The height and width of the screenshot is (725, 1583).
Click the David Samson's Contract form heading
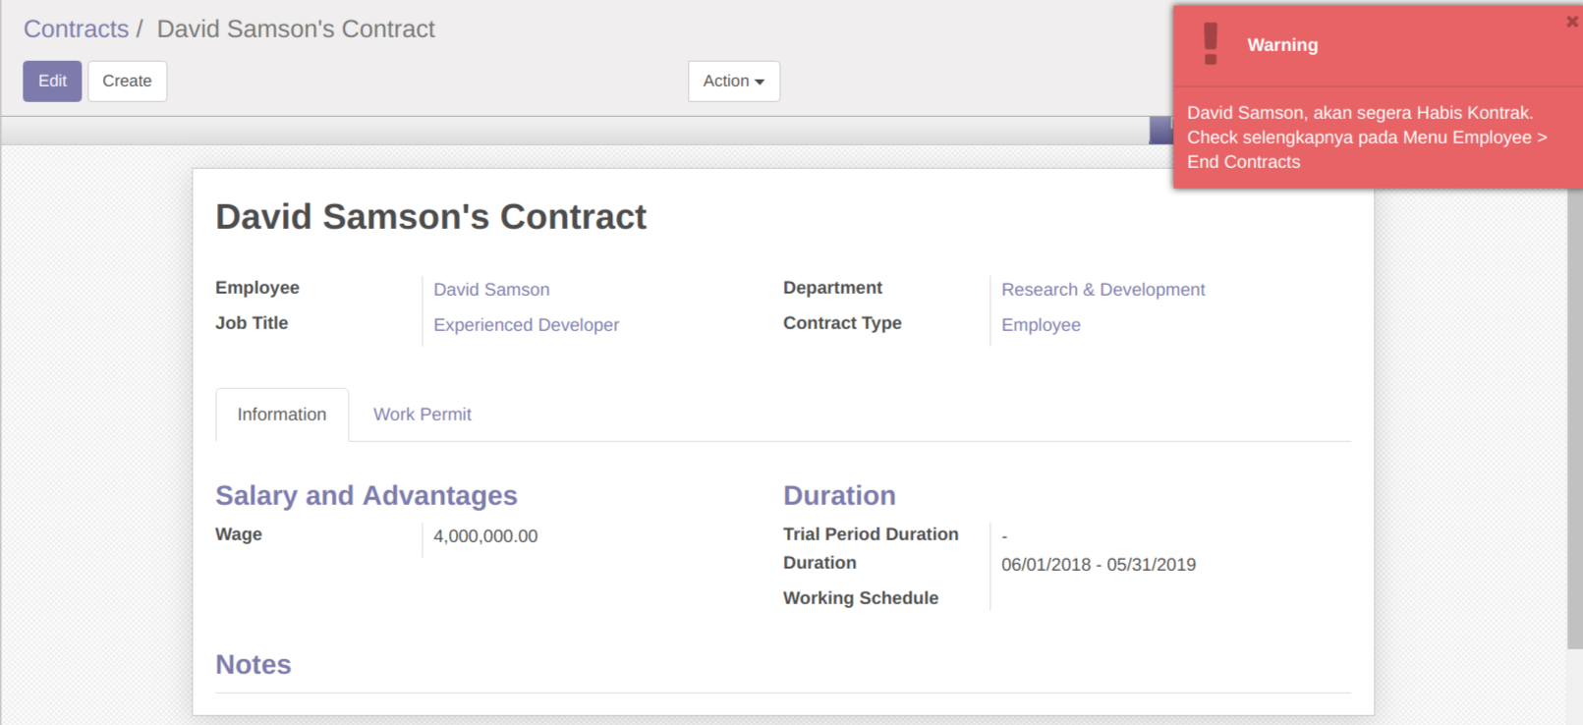coord(430,217)
